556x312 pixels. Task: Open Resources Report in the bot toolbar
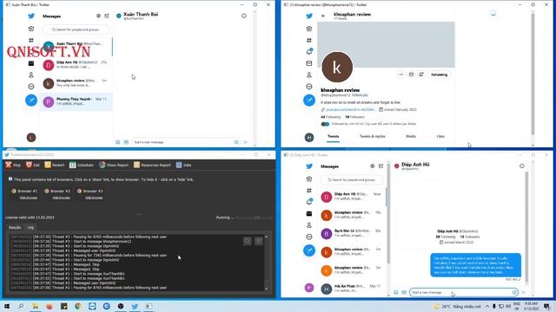coord(152,165)
